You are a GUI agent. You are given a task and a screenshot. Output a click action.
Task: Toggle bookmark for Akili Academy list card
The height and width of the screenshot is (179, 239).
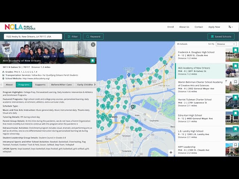tap(236, 66)
